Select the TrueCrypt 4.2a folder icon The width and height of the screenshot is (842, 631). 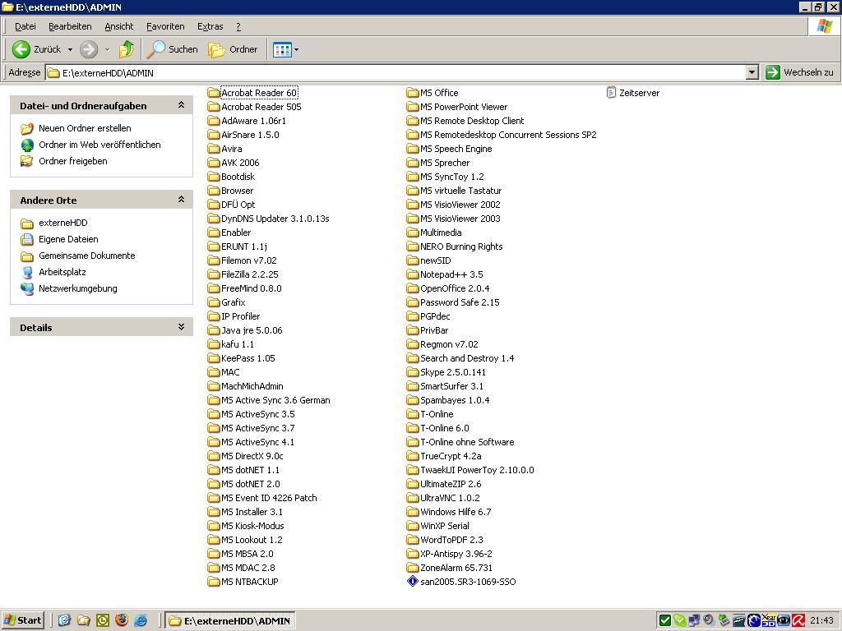point(413,456)
